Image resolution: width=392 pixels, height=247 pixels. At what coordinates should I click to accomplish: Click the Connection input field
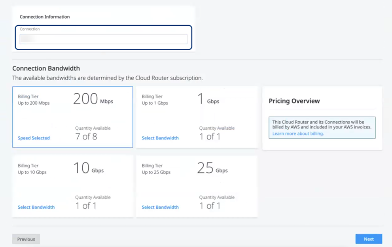coord(103,39)
